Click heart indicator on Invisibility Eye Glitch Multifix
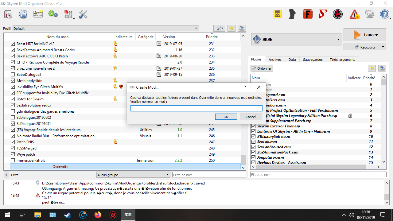393x221 pixels. 121,87
